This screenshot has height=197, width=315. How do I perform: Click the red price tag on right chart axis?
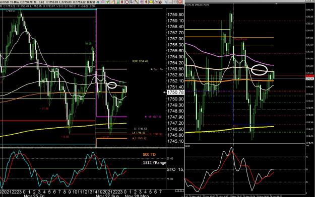click(x=309, y=76)
